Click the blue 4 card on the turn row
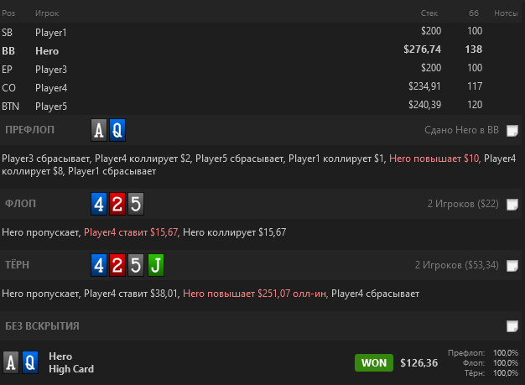This screenshot has width=525, height=385. pos(99,265)
